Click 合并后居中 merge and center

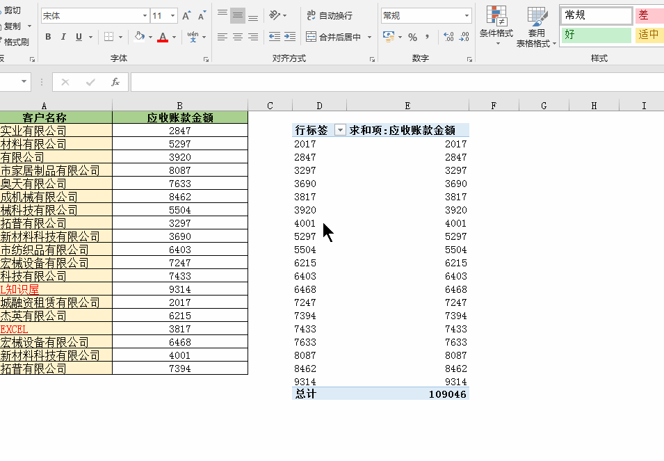click(334, 37)
